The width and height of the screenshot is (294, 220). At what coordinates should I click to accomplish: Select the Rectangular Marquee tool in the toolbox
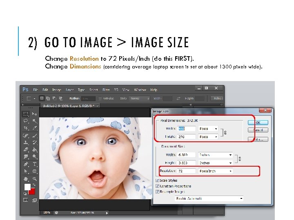(x=26, y=114)
